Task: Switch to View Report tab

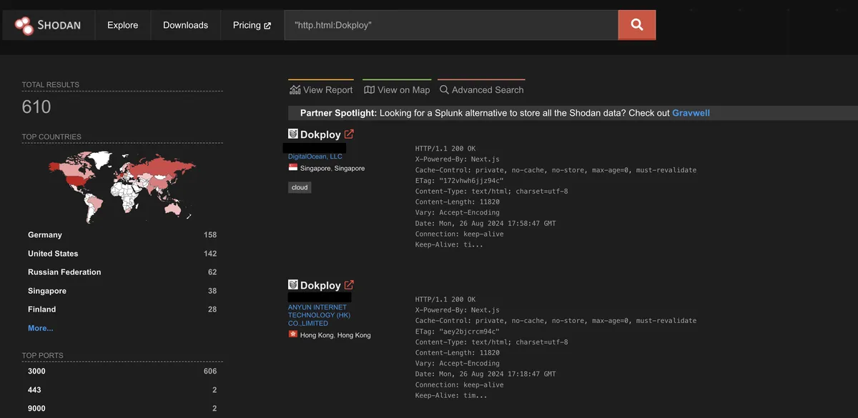Action: tap(321, 90)
